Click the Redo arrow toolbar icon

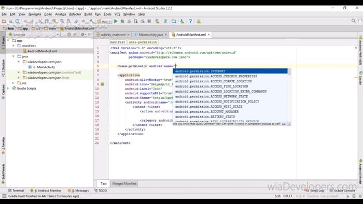[x=32, y=21]
